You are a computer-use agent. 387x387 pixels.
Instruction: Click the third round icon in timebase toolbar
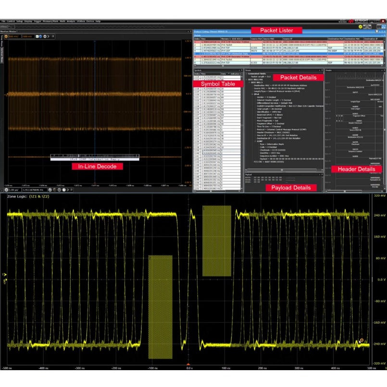coord(59,190)
